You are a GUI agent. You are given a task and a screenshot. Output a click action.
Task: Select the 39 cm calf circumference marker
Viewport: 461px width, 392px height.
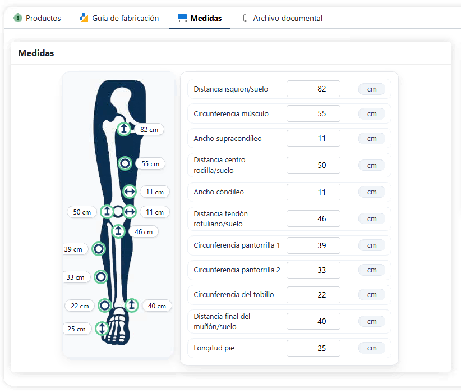tap(99, 249)
